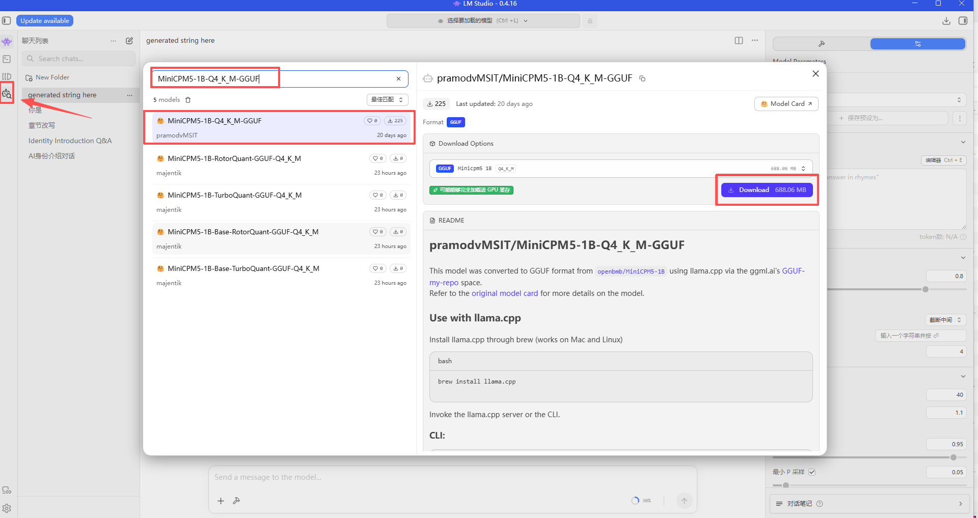Image resolution: width=978 pixels, height=518 pixels.
Task: Collapse the settings section above the 0.8 value
Action: (963, 258)
